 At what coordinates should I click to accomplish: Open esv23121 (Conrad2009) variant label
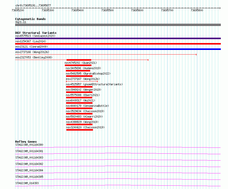32,47
